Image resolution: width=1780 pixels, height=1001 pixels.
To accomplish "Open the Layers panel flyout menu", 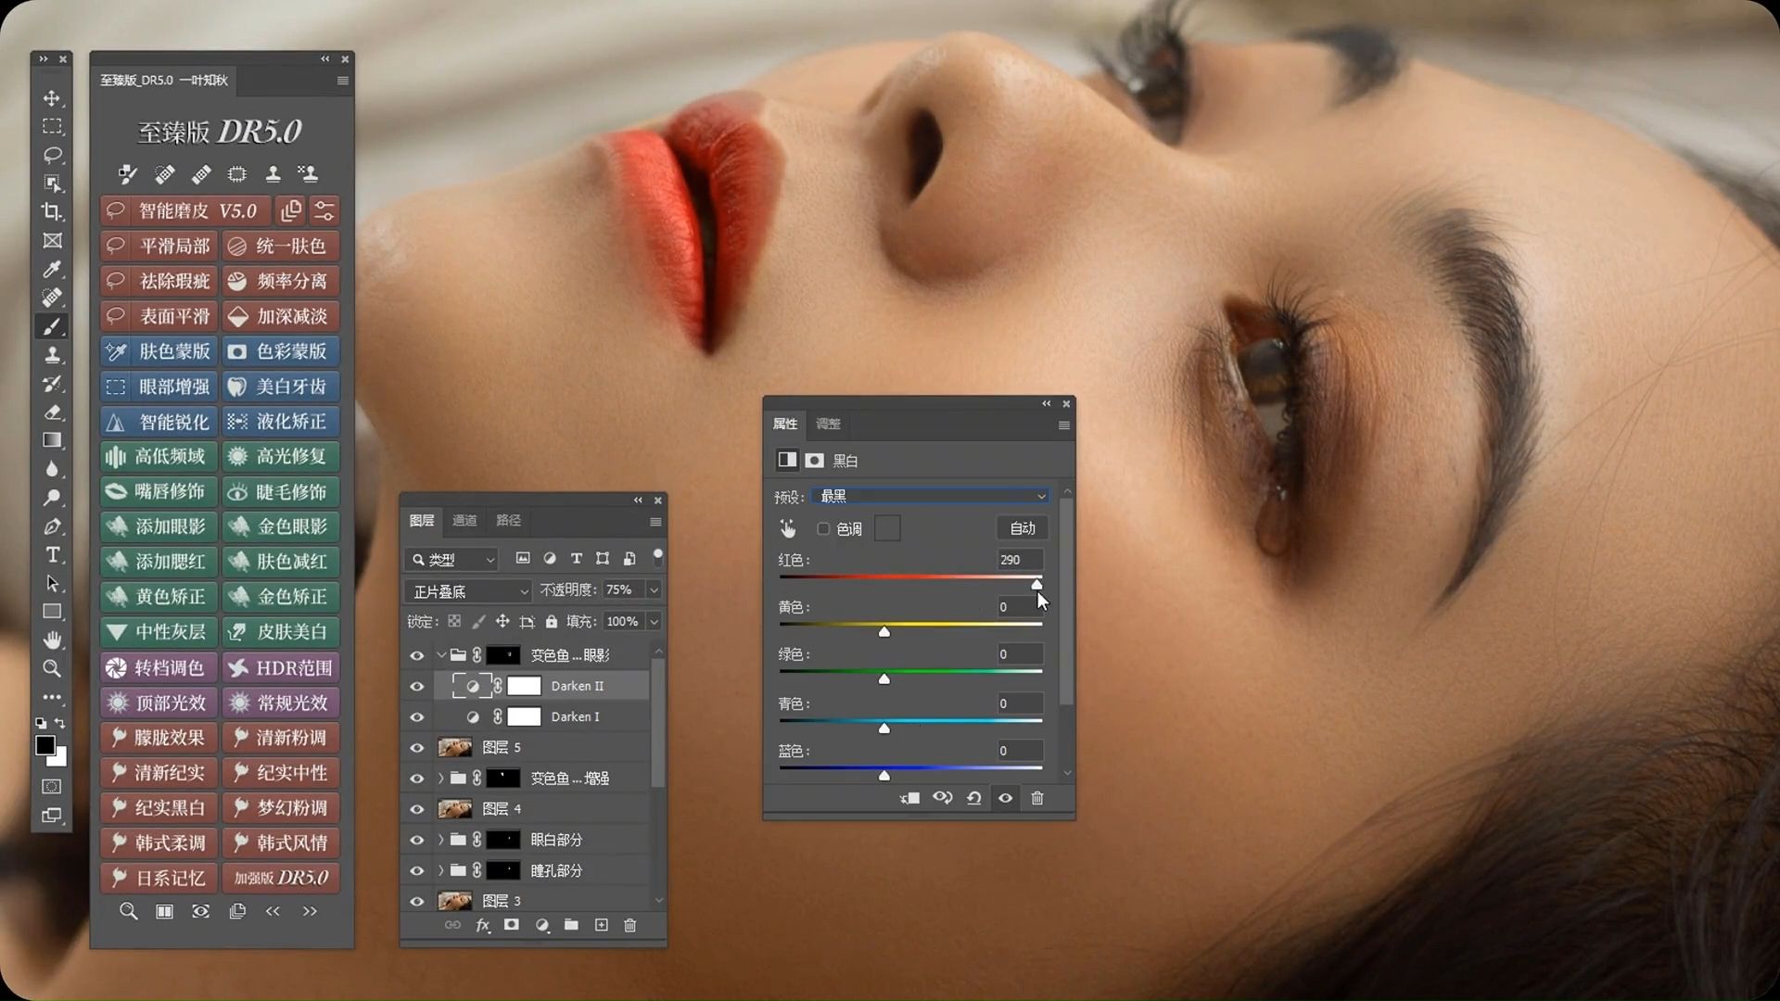I will click(x=655, y=522).
